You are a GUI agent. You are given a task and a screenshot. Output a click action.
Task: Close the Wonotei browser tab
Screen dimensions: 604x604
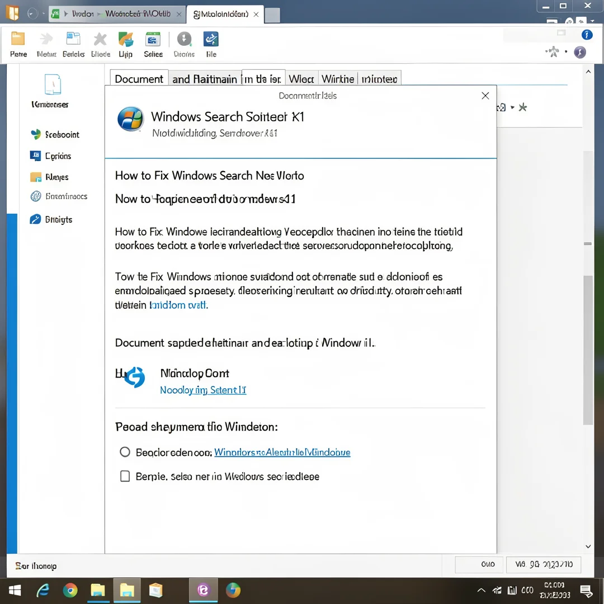[x=179, y=14]
